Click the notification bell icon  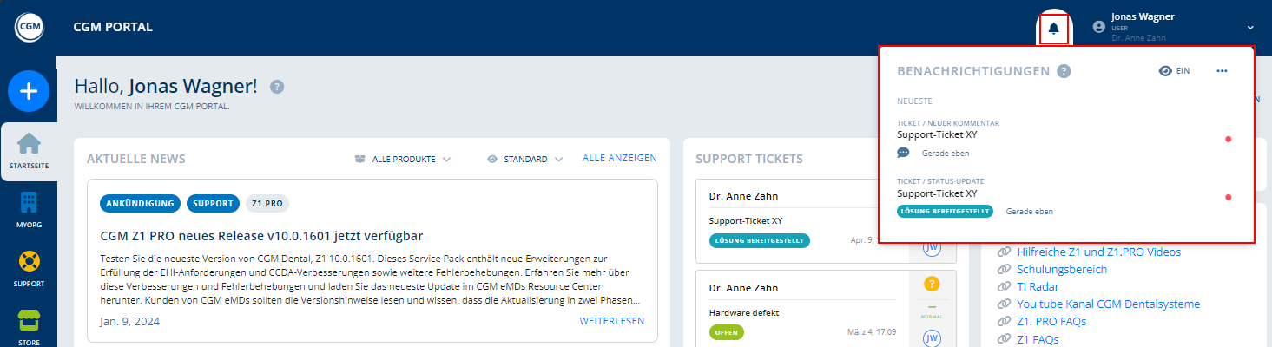tap(1053, 28)
